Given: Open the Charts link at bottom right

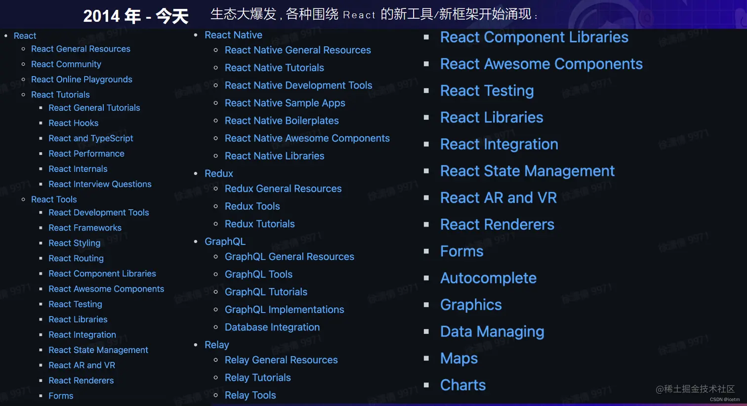Looking at the screenshot, I should [462, 385].
